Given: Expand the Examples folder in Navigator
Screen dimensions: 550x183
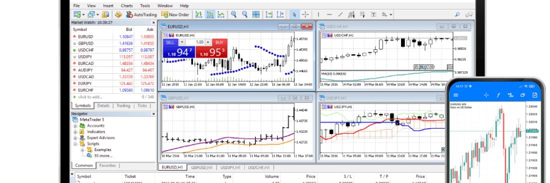Looking at the screenshot, I should [83, 150].
